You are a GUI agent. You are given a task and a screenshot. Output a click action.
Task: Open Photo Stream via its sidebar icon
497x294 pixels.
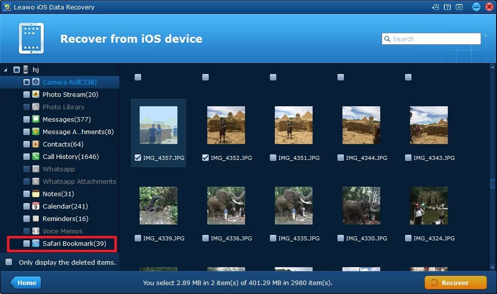click(x=35, y=94)
